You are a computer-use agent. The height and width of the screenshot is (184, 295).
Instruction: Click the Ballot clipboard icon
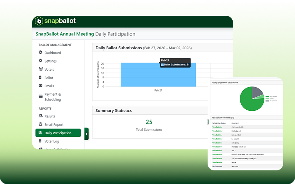coord(40,77)
